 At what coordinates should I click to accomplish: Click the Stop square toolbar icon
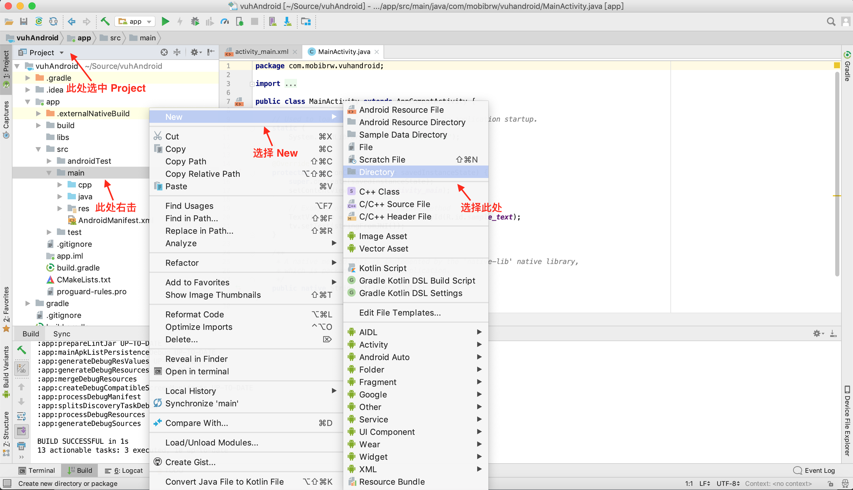click(255, 22)
